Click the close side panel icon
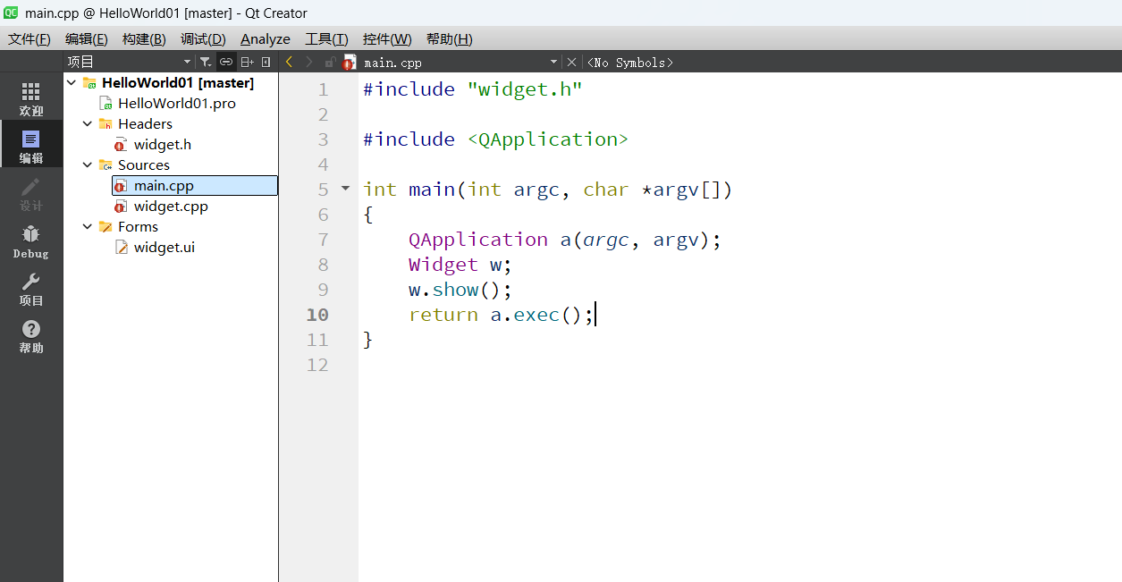 coord(266,62)
